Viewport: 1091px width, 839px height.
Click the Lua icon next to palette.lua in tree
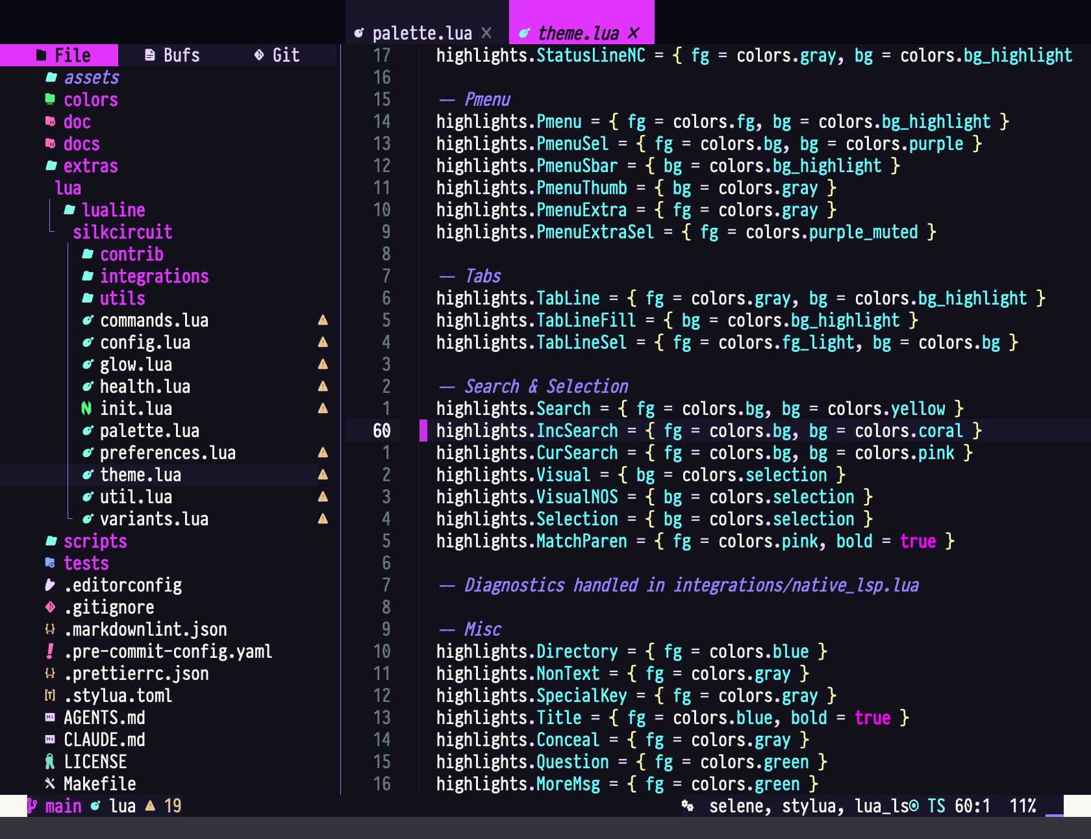click(88, 431)
